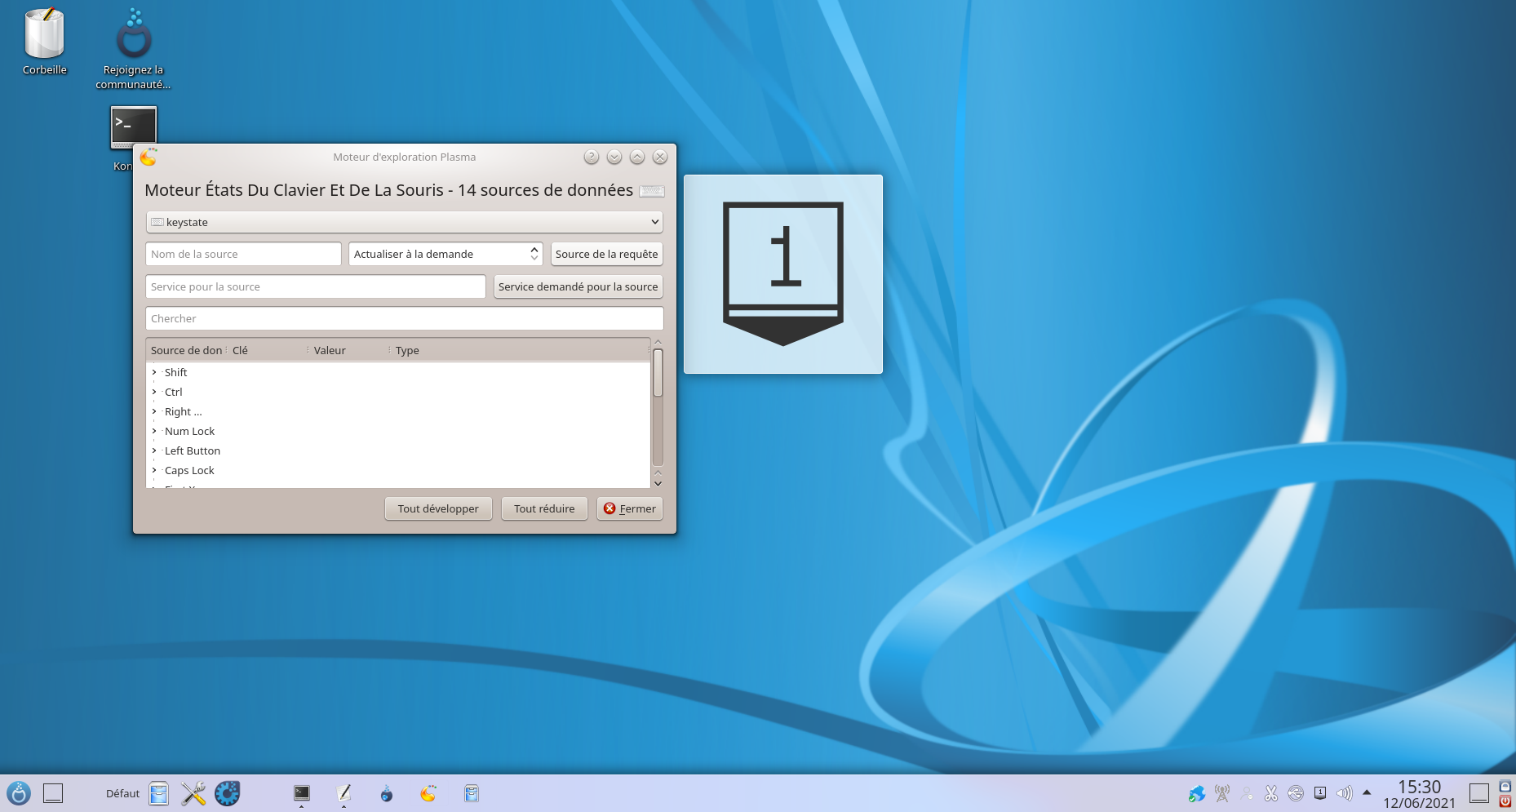Image resolution: width=1516 pixels, height=812 pixels.
Task: Focus the Service pour la source field
Action: click(x=315, y=286)
